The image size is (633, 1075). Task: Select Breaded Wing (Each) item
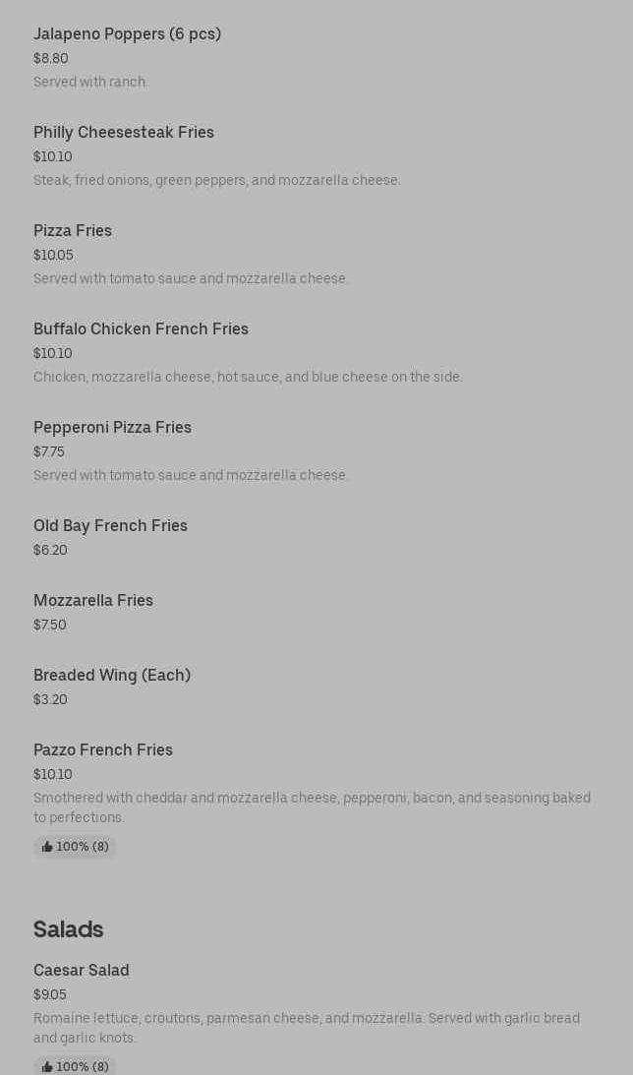[x=112, y=676]
